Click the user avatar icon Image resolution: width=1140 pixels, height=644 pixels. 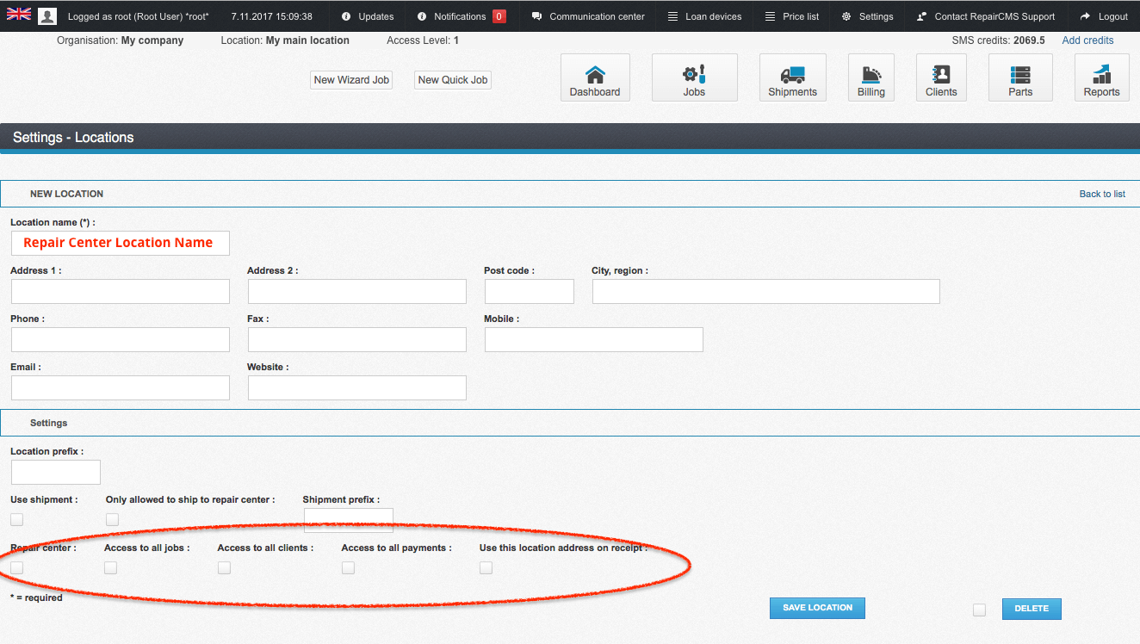click(x=47, y=15)
